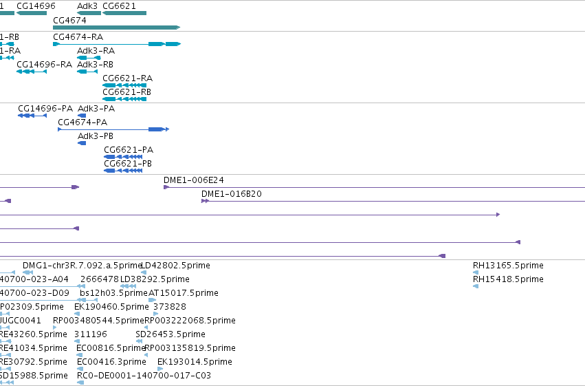585x386 pixels.
Task: Open the AT15017.5prime EST label
Action: (x=184, y=293)
